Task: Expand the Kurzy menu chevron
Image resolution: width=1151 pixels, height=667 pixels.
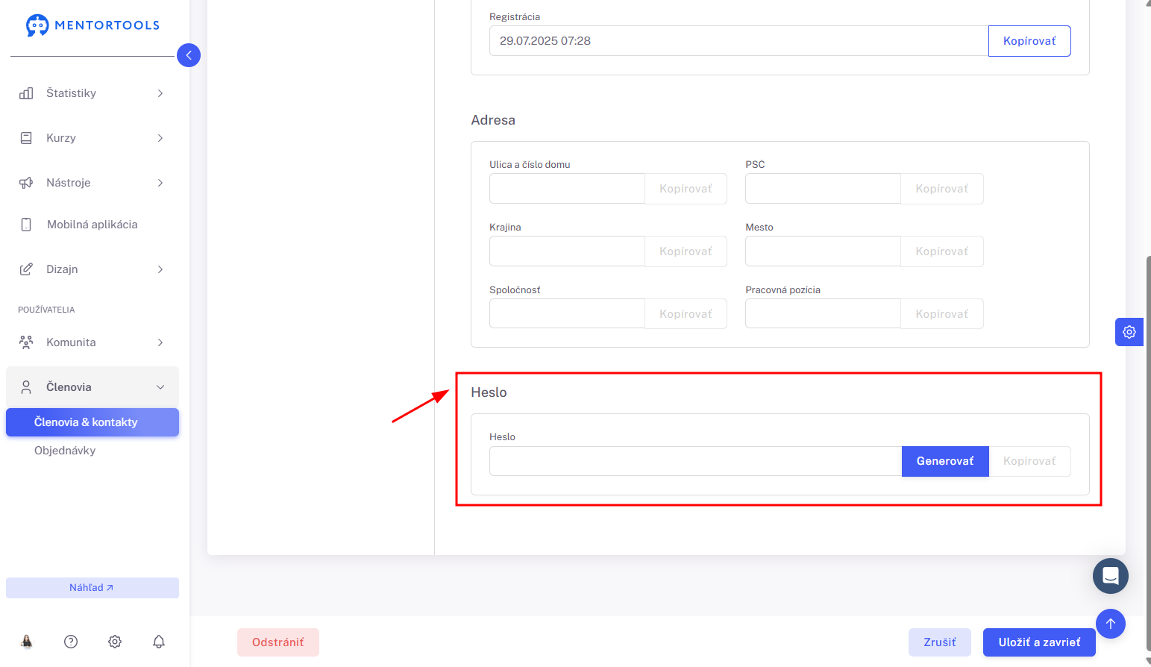Action: click(x=160, y=138)
